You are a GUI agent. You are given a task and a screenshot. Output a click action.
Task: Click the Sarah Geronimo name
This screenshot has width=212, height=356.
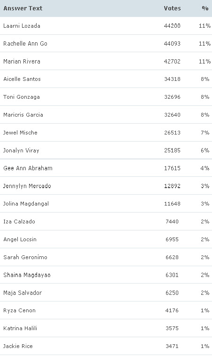[x=25, y=257]
